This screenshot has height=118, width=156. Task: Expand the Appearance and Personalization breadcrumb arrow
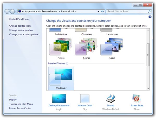tap(59, 12)
